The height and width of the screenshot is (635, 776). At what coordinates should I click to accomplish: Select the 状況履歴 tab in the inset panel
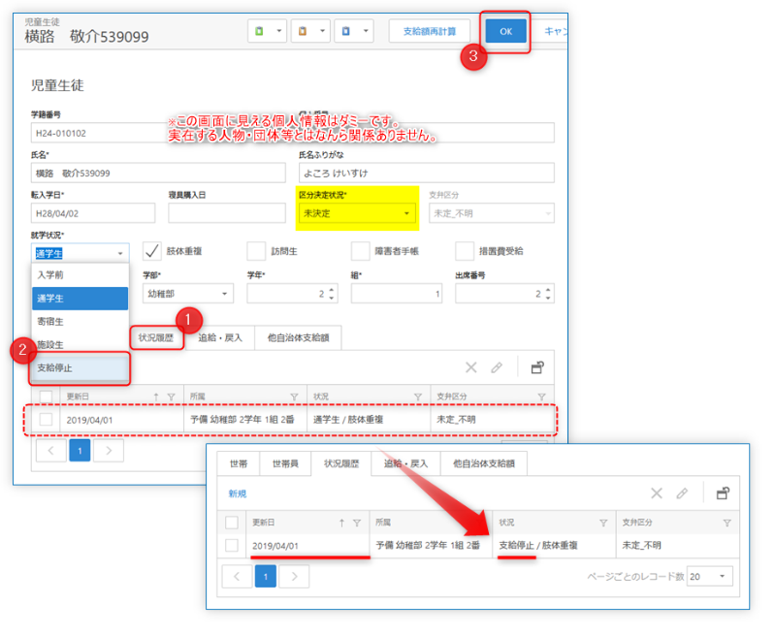[x=341, y=463]
